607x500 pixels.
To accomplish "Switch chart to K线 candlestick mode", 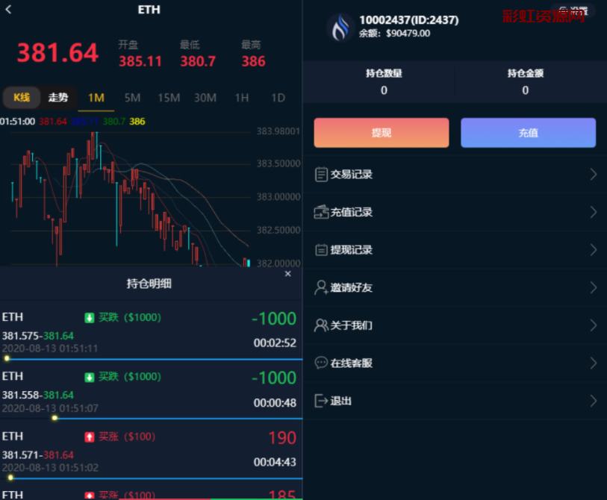I will (21, 98).
